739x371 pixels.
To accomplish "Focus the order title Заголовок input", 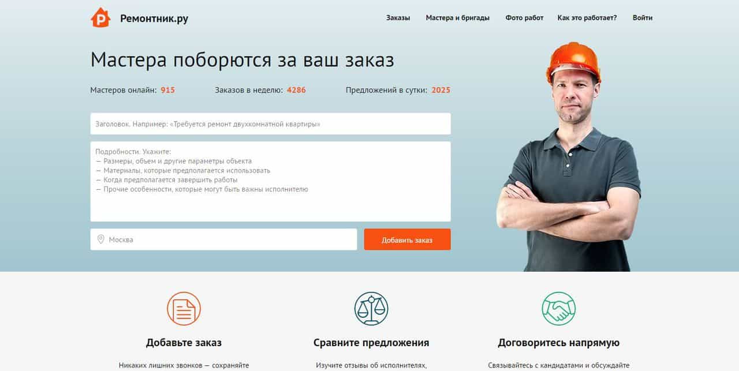I will pyautogui.click(x=270, y=124).
